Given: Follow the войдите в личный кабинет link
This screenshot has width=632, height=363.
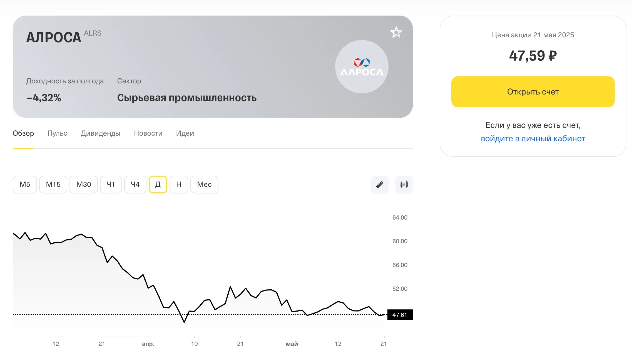Looking at the screenshot, I should click(533, 138).
